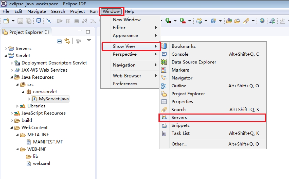Click the Disconnect debug toolbar icon

click(x=85, y=21)
